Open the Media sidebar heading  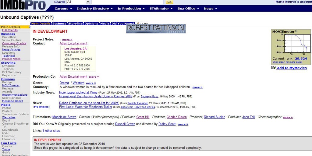pyautogui.click(x=6, y=105)
